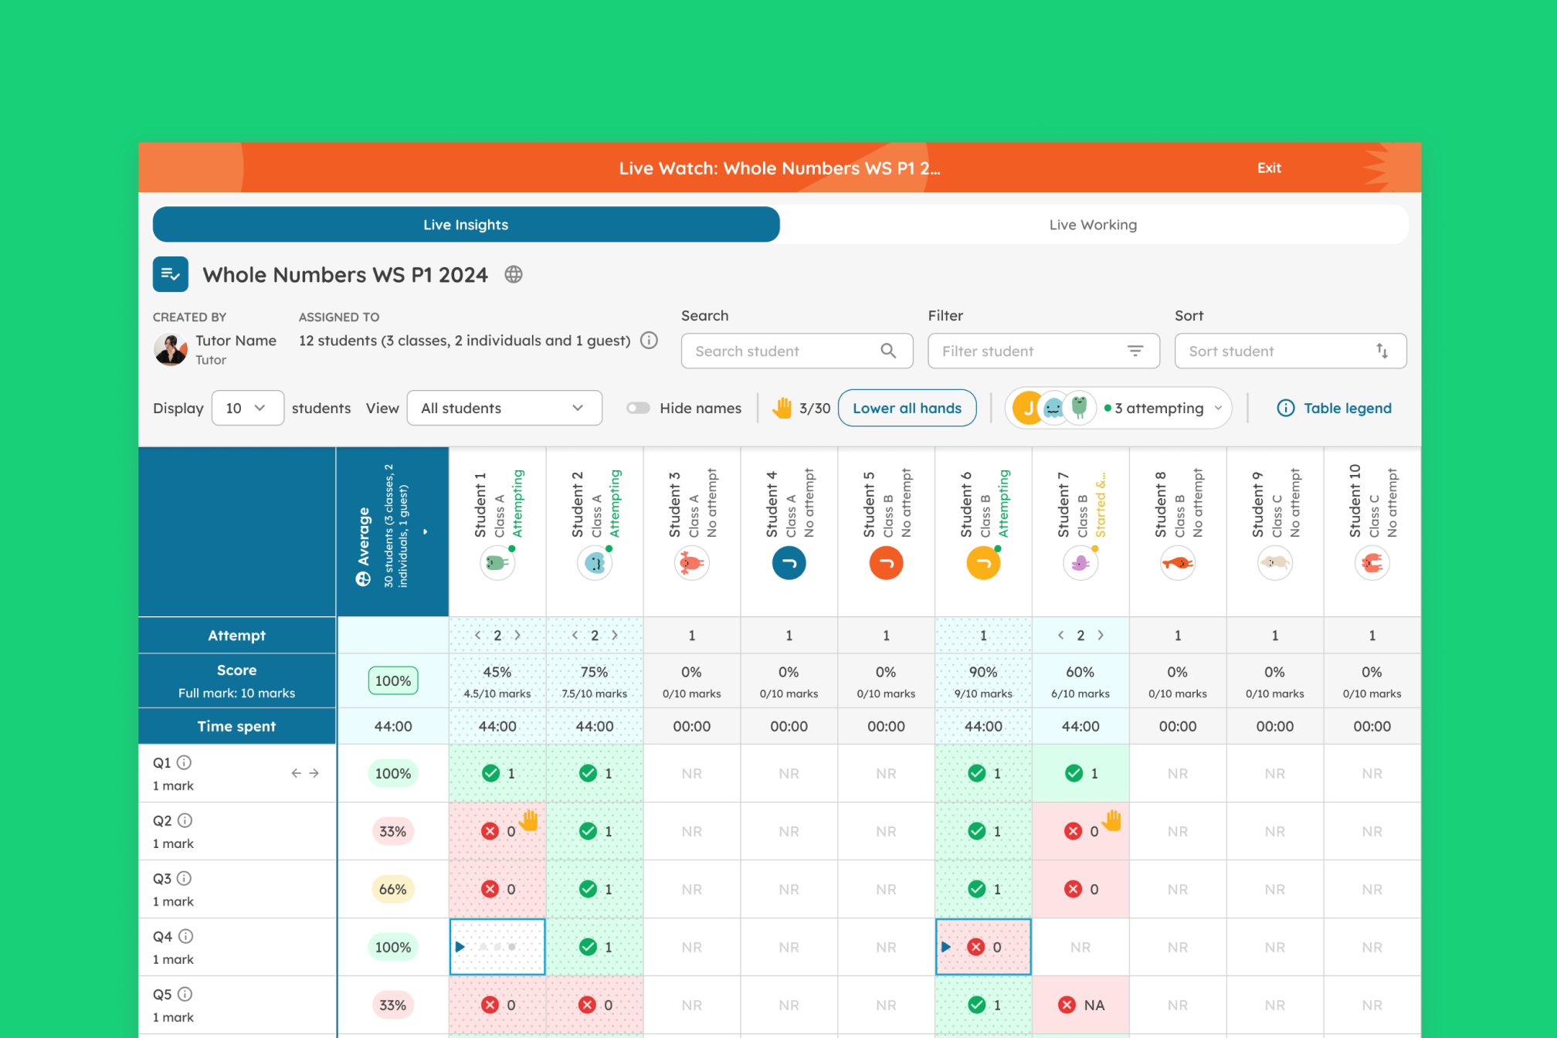Image resolution: width=1557 pixels, height=1038 pixels.
Task: Click the Lower all hands button
Action: [907, 408]
